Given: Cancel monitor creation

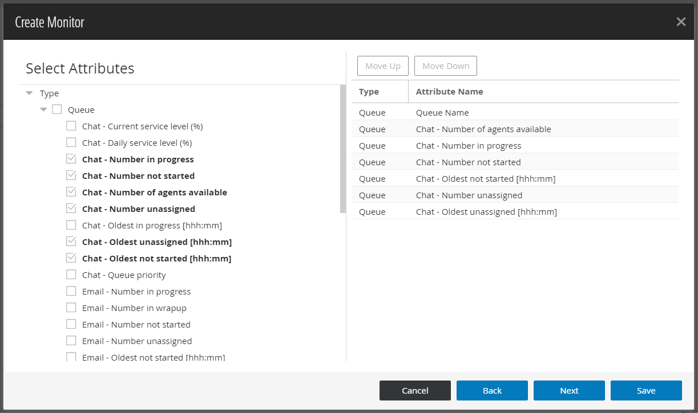Looking at the screenshot, I should [415, 390].
